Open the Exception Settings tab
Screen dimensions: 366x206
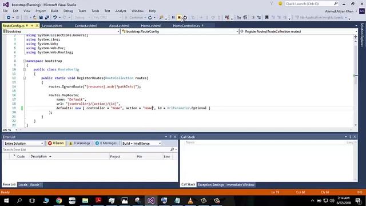click(x=210, y=185)
